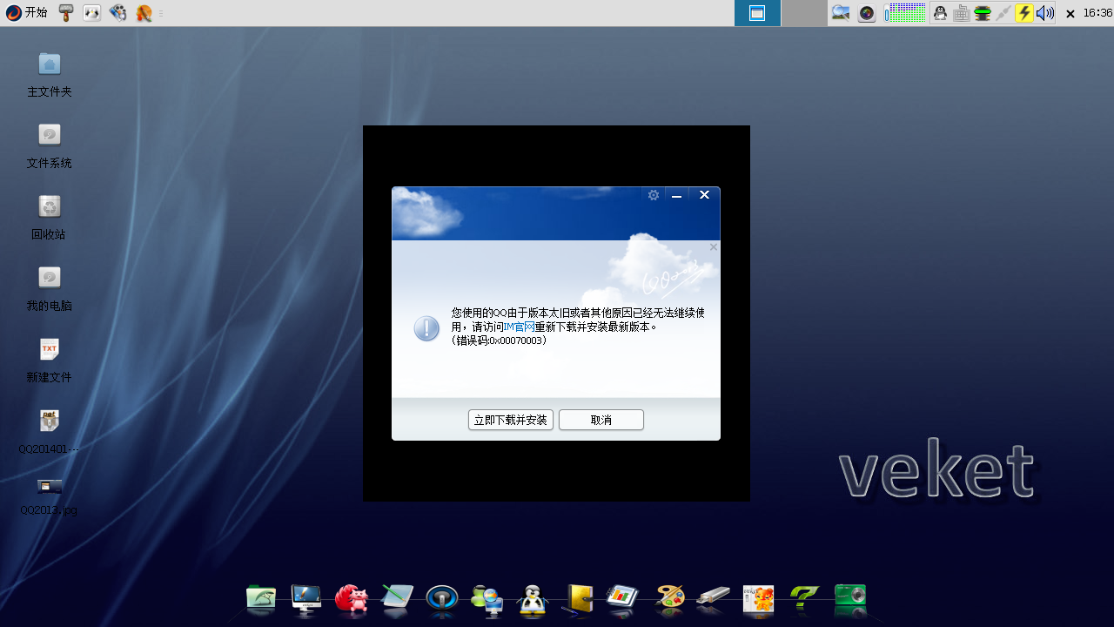Dismiss the small gray X inside the QQ message panel
This screenshot has width=1114, height=627.
coord(714,247)
